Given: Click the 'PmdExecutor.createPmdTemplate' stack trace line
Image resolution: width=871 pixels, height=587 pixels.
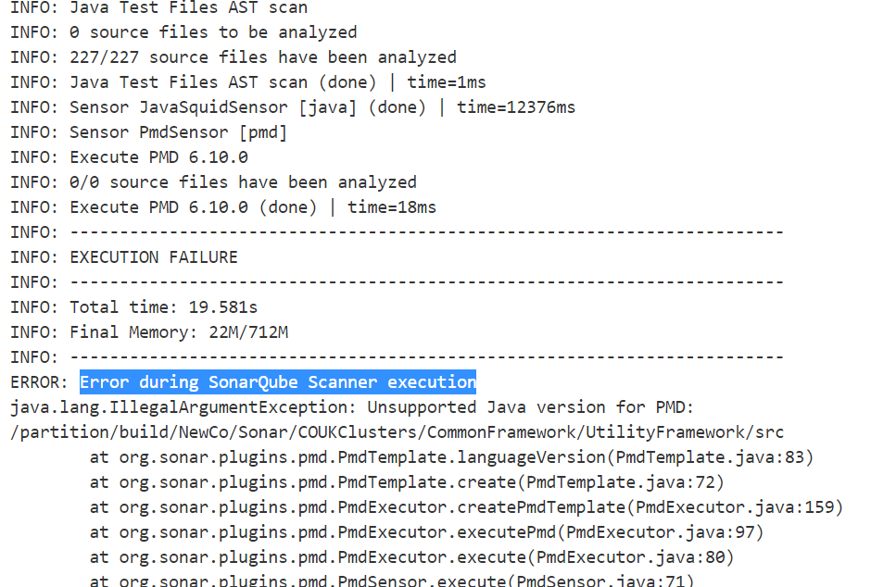Looking at the screenshot, I should (465, 506).
